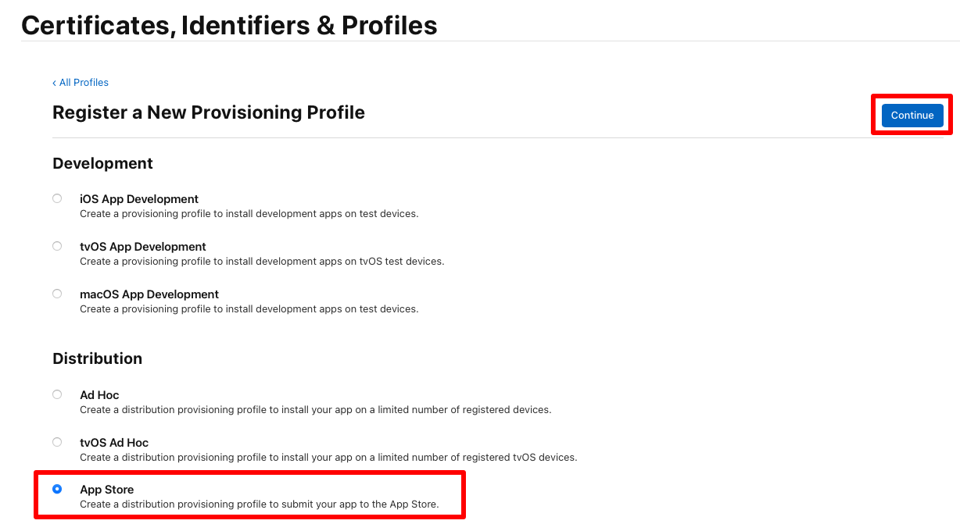Click the back chevron before All Profiles
The width and height of the screenshot is (960, 524).
54,82
